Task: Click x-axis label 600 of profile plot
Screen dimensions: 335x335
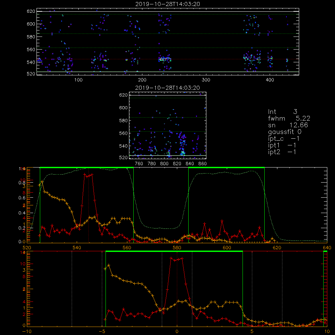Action: click(227, 248)
